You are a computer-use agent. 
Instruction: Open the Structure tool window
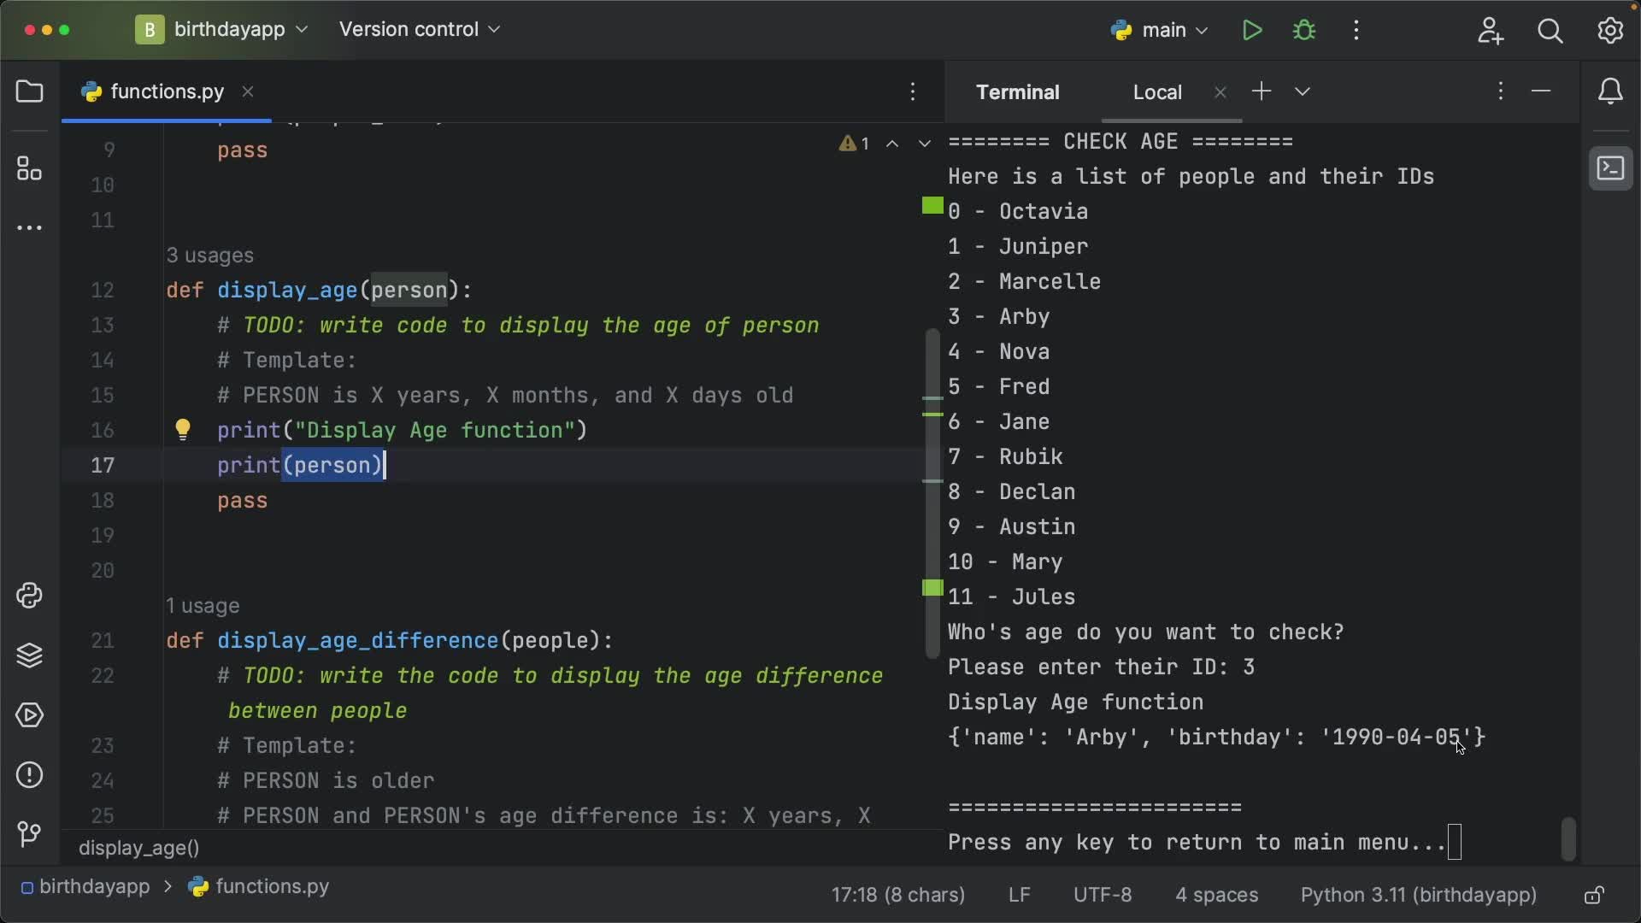click(29, 168)
